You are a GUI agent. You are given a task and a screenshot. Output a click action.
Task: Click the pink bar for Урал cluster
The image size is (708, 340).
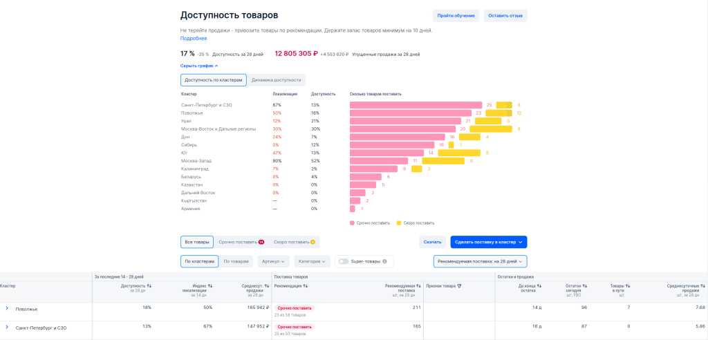click(405, 121)
